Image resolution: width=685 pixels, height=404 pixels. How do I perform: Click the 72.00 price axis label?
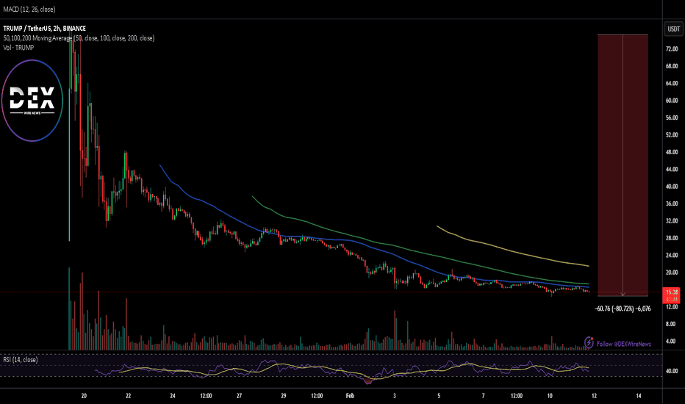(x=672, y=49)
